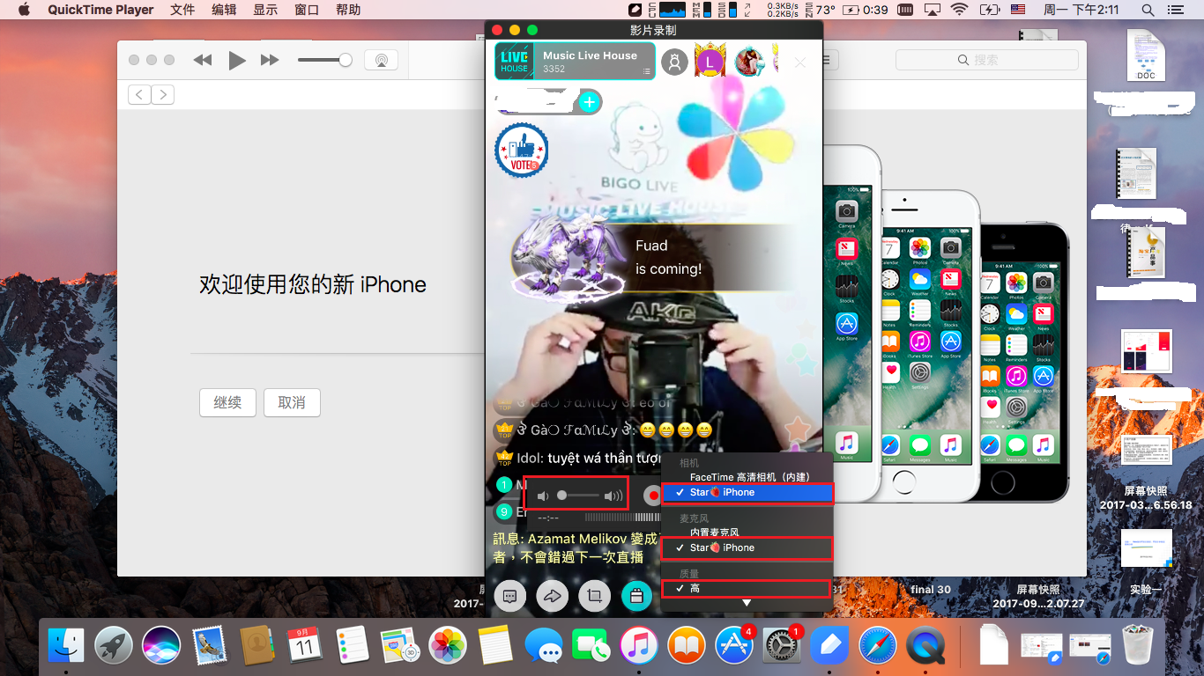Open Launchpad from the Dock
The width and height of the screenshot is (1204, 676).
click(x=114, y=646)
